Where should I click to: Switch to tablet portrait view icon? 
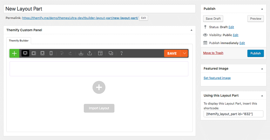coord(42,53)
